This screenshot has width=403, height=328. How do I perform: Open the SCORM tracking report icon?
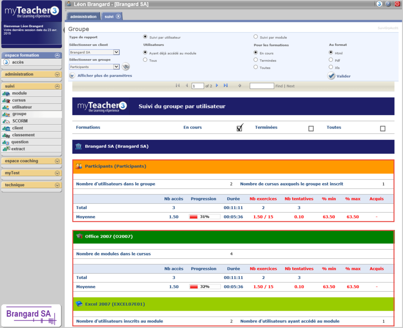[6, 121]
